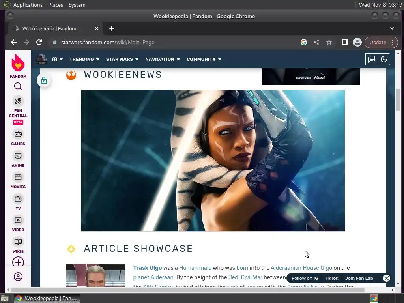Share this page via the share icon

click(x=316, y=42)
